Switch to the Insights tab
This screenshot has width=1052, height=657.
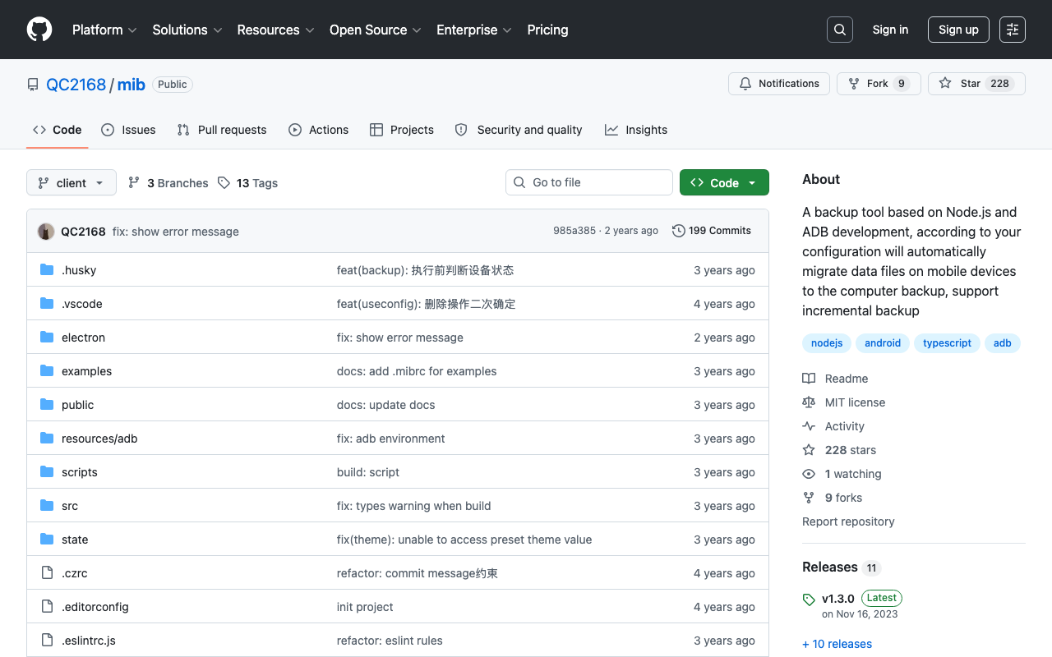coord(636,130)
